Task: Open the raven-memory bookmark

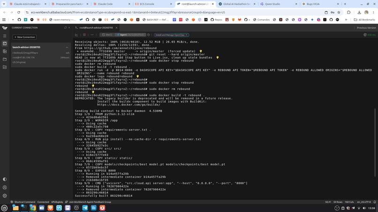Action: [62, 20]
